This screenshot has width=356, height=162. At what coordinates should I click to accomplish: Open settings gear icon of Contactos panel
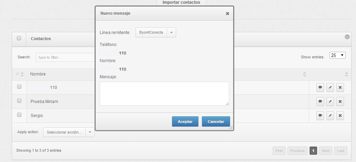point(347,37)
